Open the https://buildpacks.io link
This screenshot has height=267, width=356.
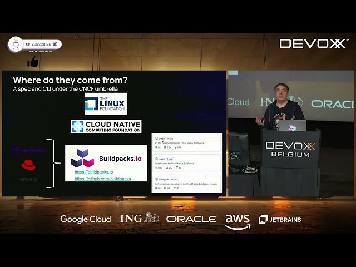pyautogui.click(x=93, y=172)
